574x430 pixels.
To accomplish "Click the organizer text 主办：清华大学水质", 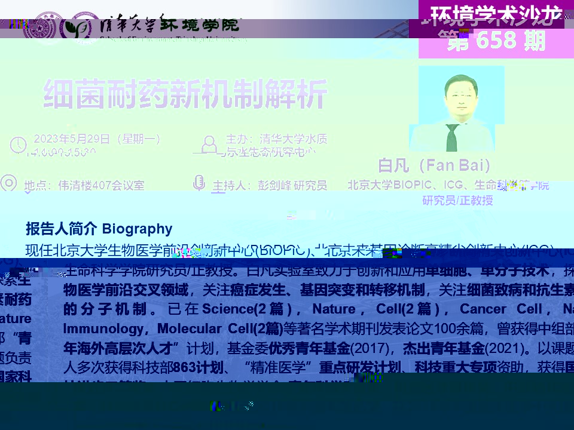I will pos(276,139).
